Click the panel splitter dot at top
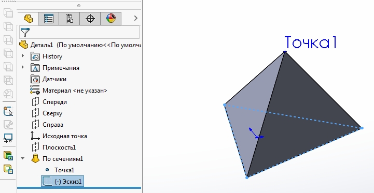Image resolution: width=374 pixels, height=193 pixels. point(79,6)
